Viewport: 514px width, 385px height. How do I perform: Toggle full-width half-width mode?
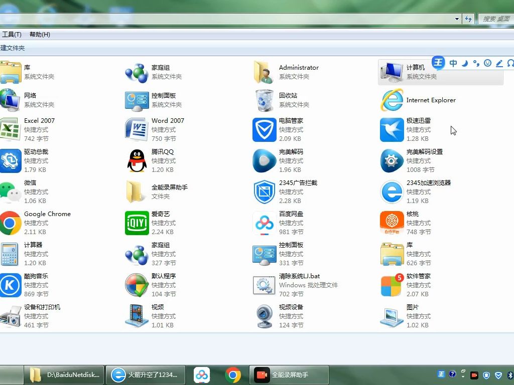coord(464,63)
